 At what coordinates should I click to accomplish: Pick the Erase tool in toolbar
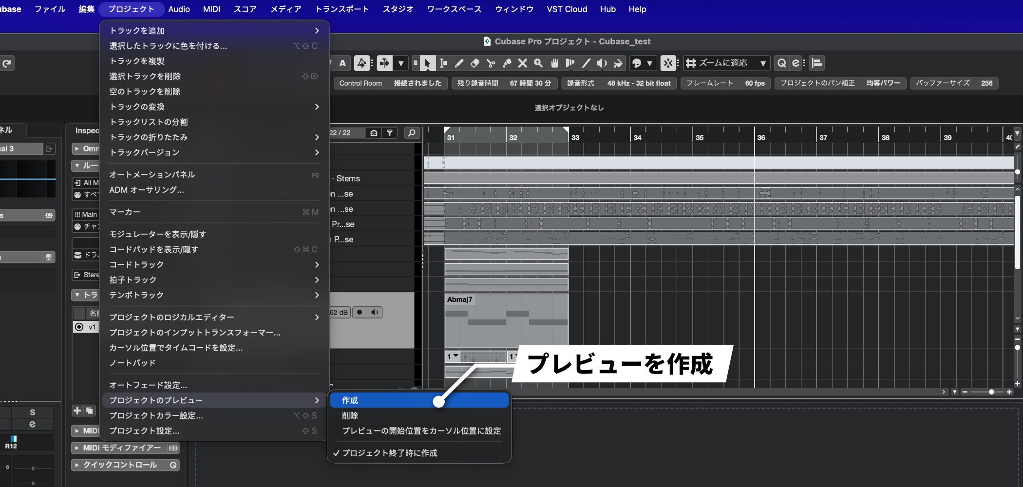click(x=475, y=63)
